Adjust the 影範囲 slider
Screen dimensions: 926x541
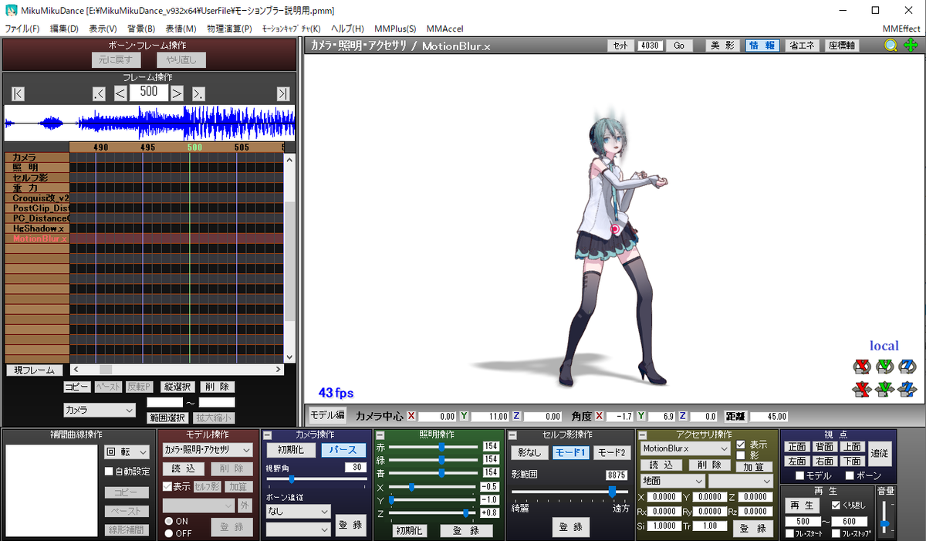click(569, 491)
